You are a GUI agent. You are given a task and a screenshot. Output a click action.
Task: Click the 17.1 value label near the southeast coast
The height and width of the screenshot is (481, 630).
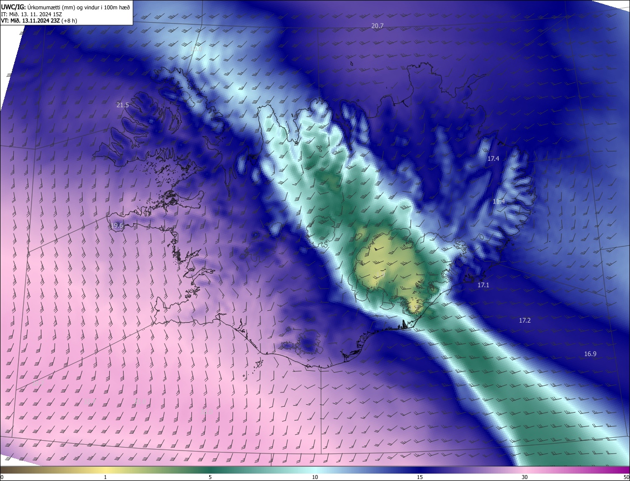(483, 285)
